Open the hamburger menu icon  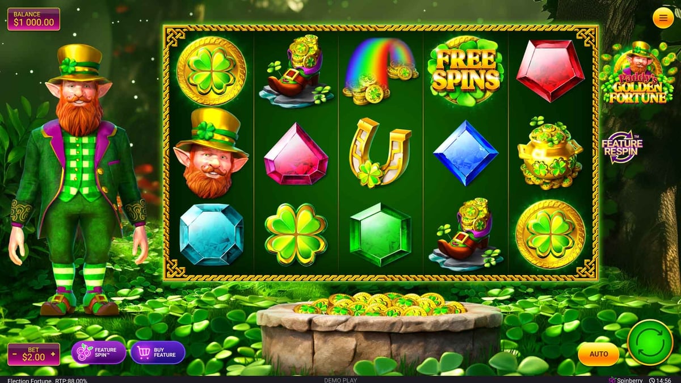point(663,18)
